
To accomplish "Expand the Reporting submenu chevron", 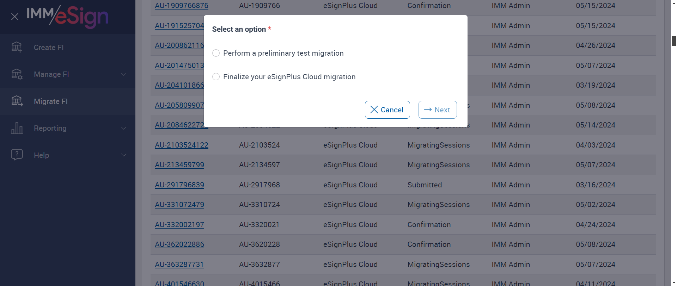I will [x=124, y=128].
